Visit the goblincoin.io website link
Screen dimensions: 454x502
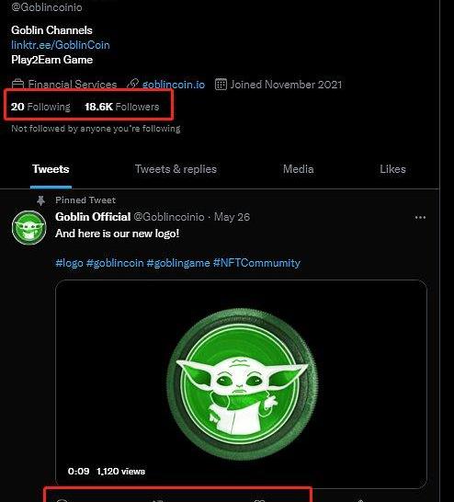coord(174,85)
